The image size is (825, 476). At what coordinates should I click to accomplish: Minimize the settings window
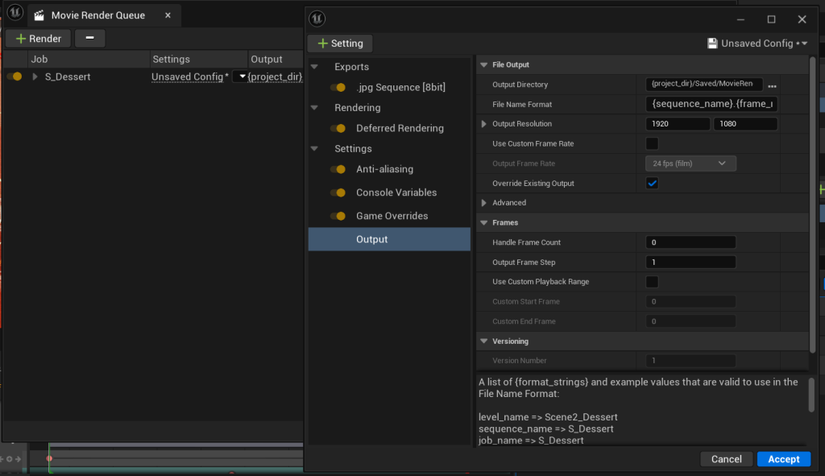tap(741, 19)
